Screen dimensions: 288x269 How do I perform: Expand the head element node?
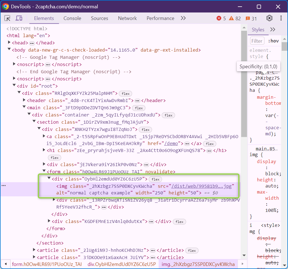(x=9, y=43)
